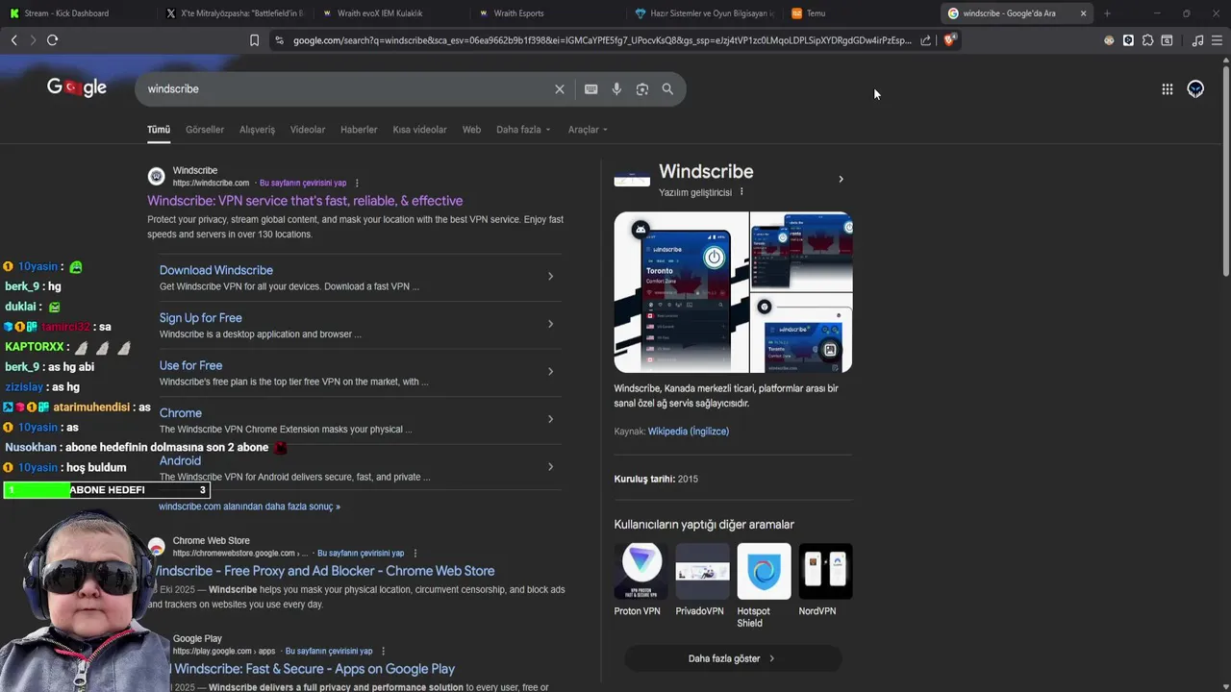The height and width of the screenshot is (692, 1231).
Task: Reload the current page
Action: [x=53, y=40]
